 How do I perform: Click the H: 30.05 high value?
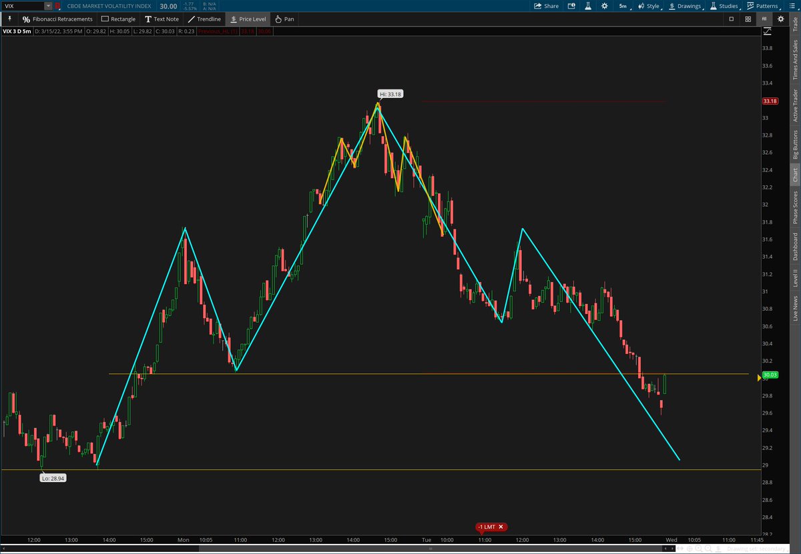[121, 30]
